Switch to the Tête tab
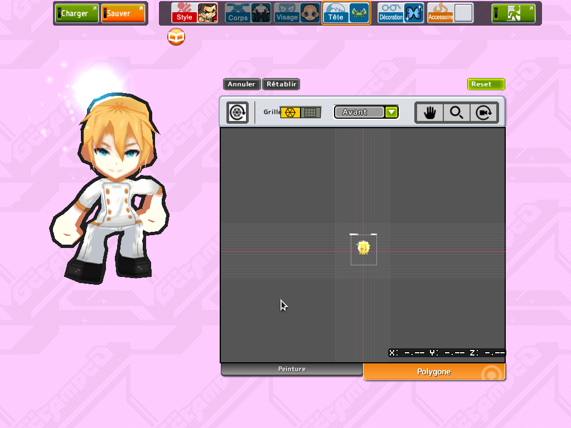This screenshot has width=571, height=428. pyautogui.click(x=336, y=13)
